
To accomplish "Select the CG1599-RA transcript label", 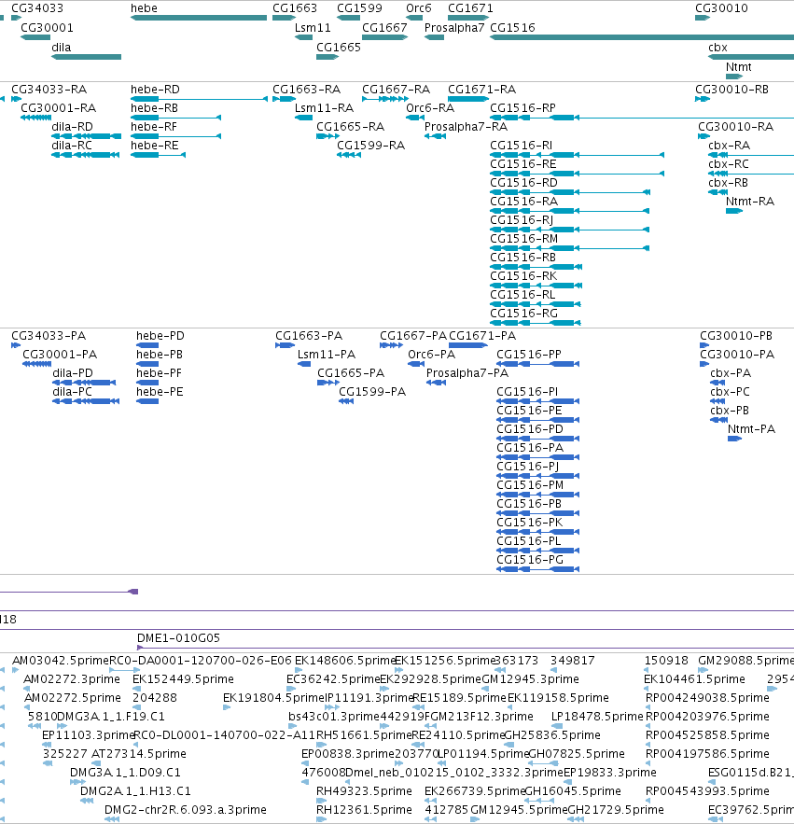I will [371, 146].
